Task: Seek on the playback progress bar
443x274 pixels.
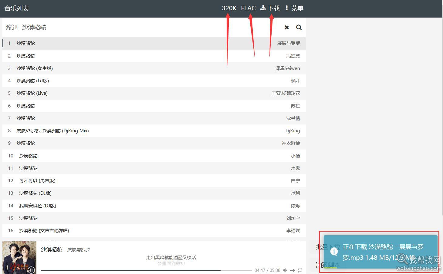Action: click(x=146, y=270)
